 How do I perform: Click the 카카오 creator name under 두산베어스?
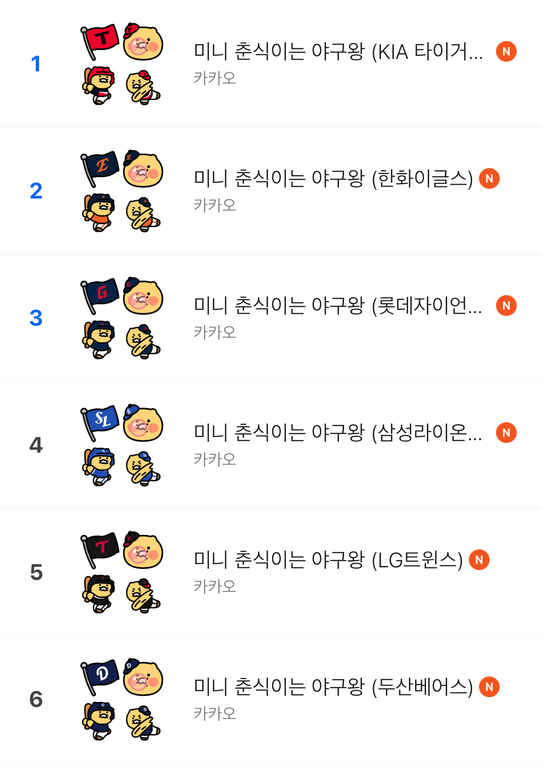215,713
